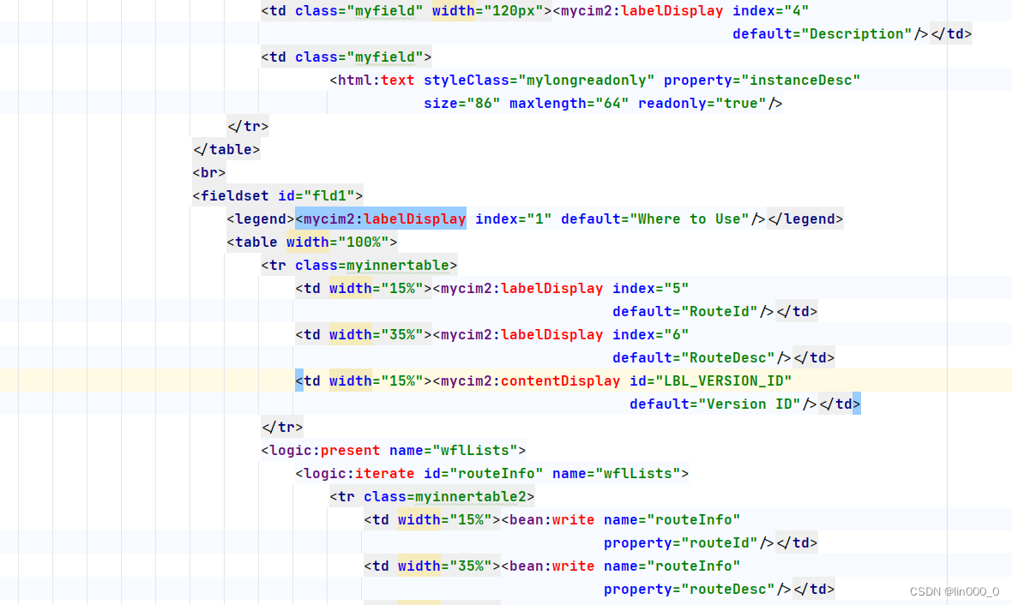This screenshot has width=1012, height=605.
Task: Click the default="Where to Use" attribute
Action: pyautogui.click(x=655, y=219)
